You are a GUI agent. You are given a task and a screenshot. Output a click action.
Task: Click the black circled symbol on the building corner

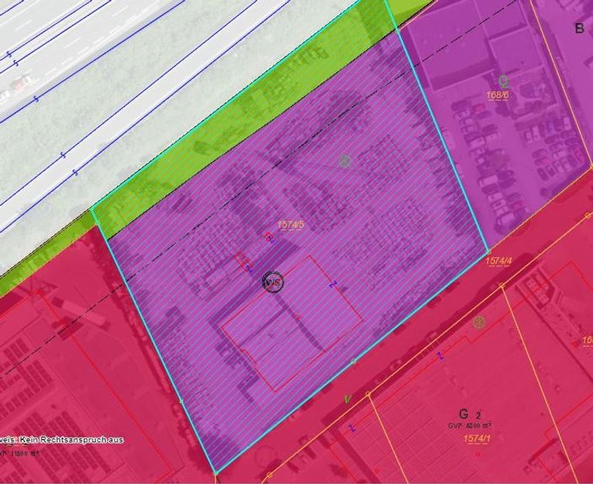pyautogui.click(x=273, y=283)
